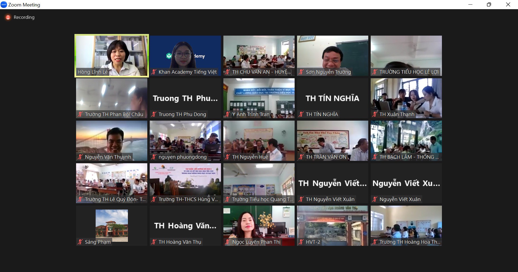The height and width of the screenshot is (272, 518).
Task: Click the nguyen phuongdong name label
Action: coord(182,157)
